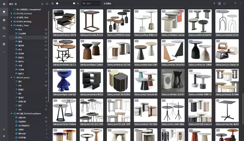The image size is (244, 141).
Task: Open the textures sidebar icon
Action: (4, 28)
